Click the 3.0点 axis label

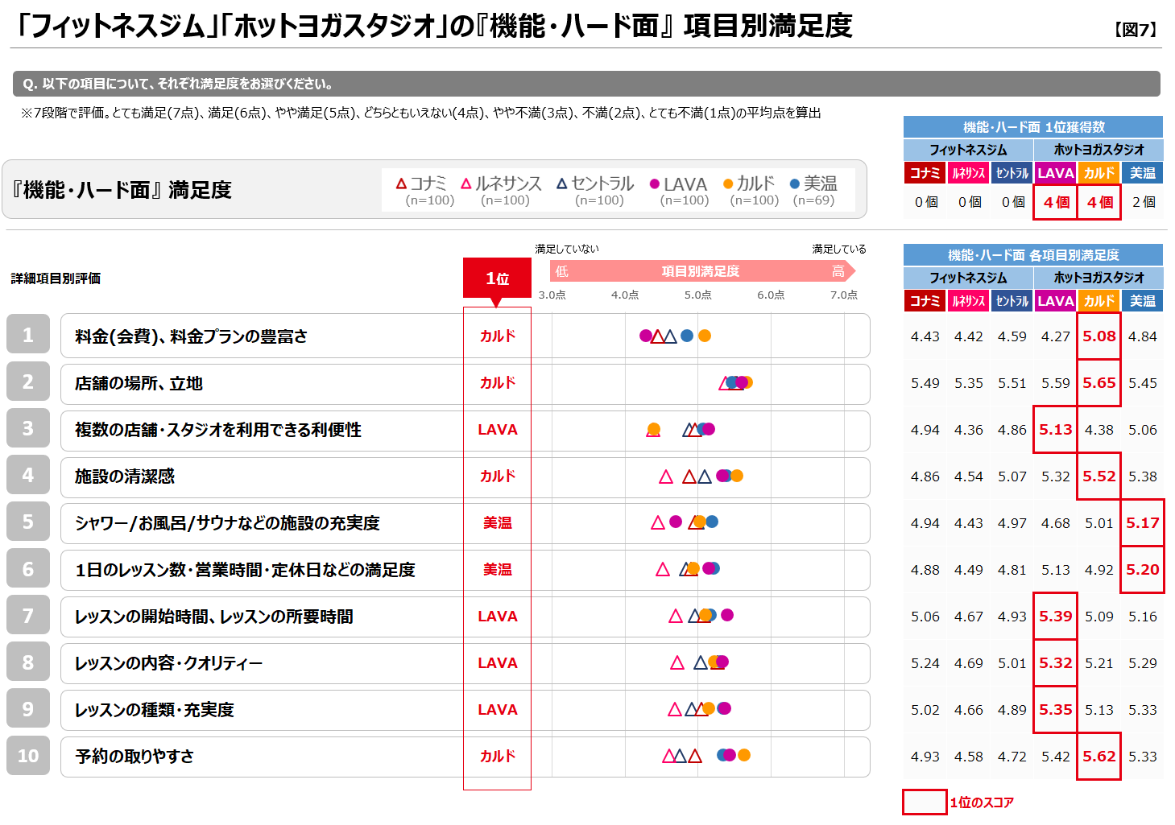552,295
